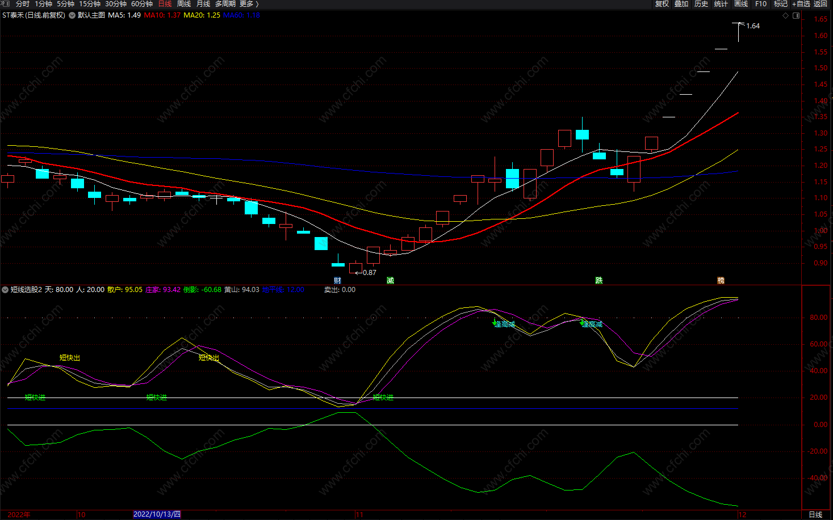This screenshot has width=833, height=520.
Task: Toggle the 叠加 overlay option
Action: 681,4
